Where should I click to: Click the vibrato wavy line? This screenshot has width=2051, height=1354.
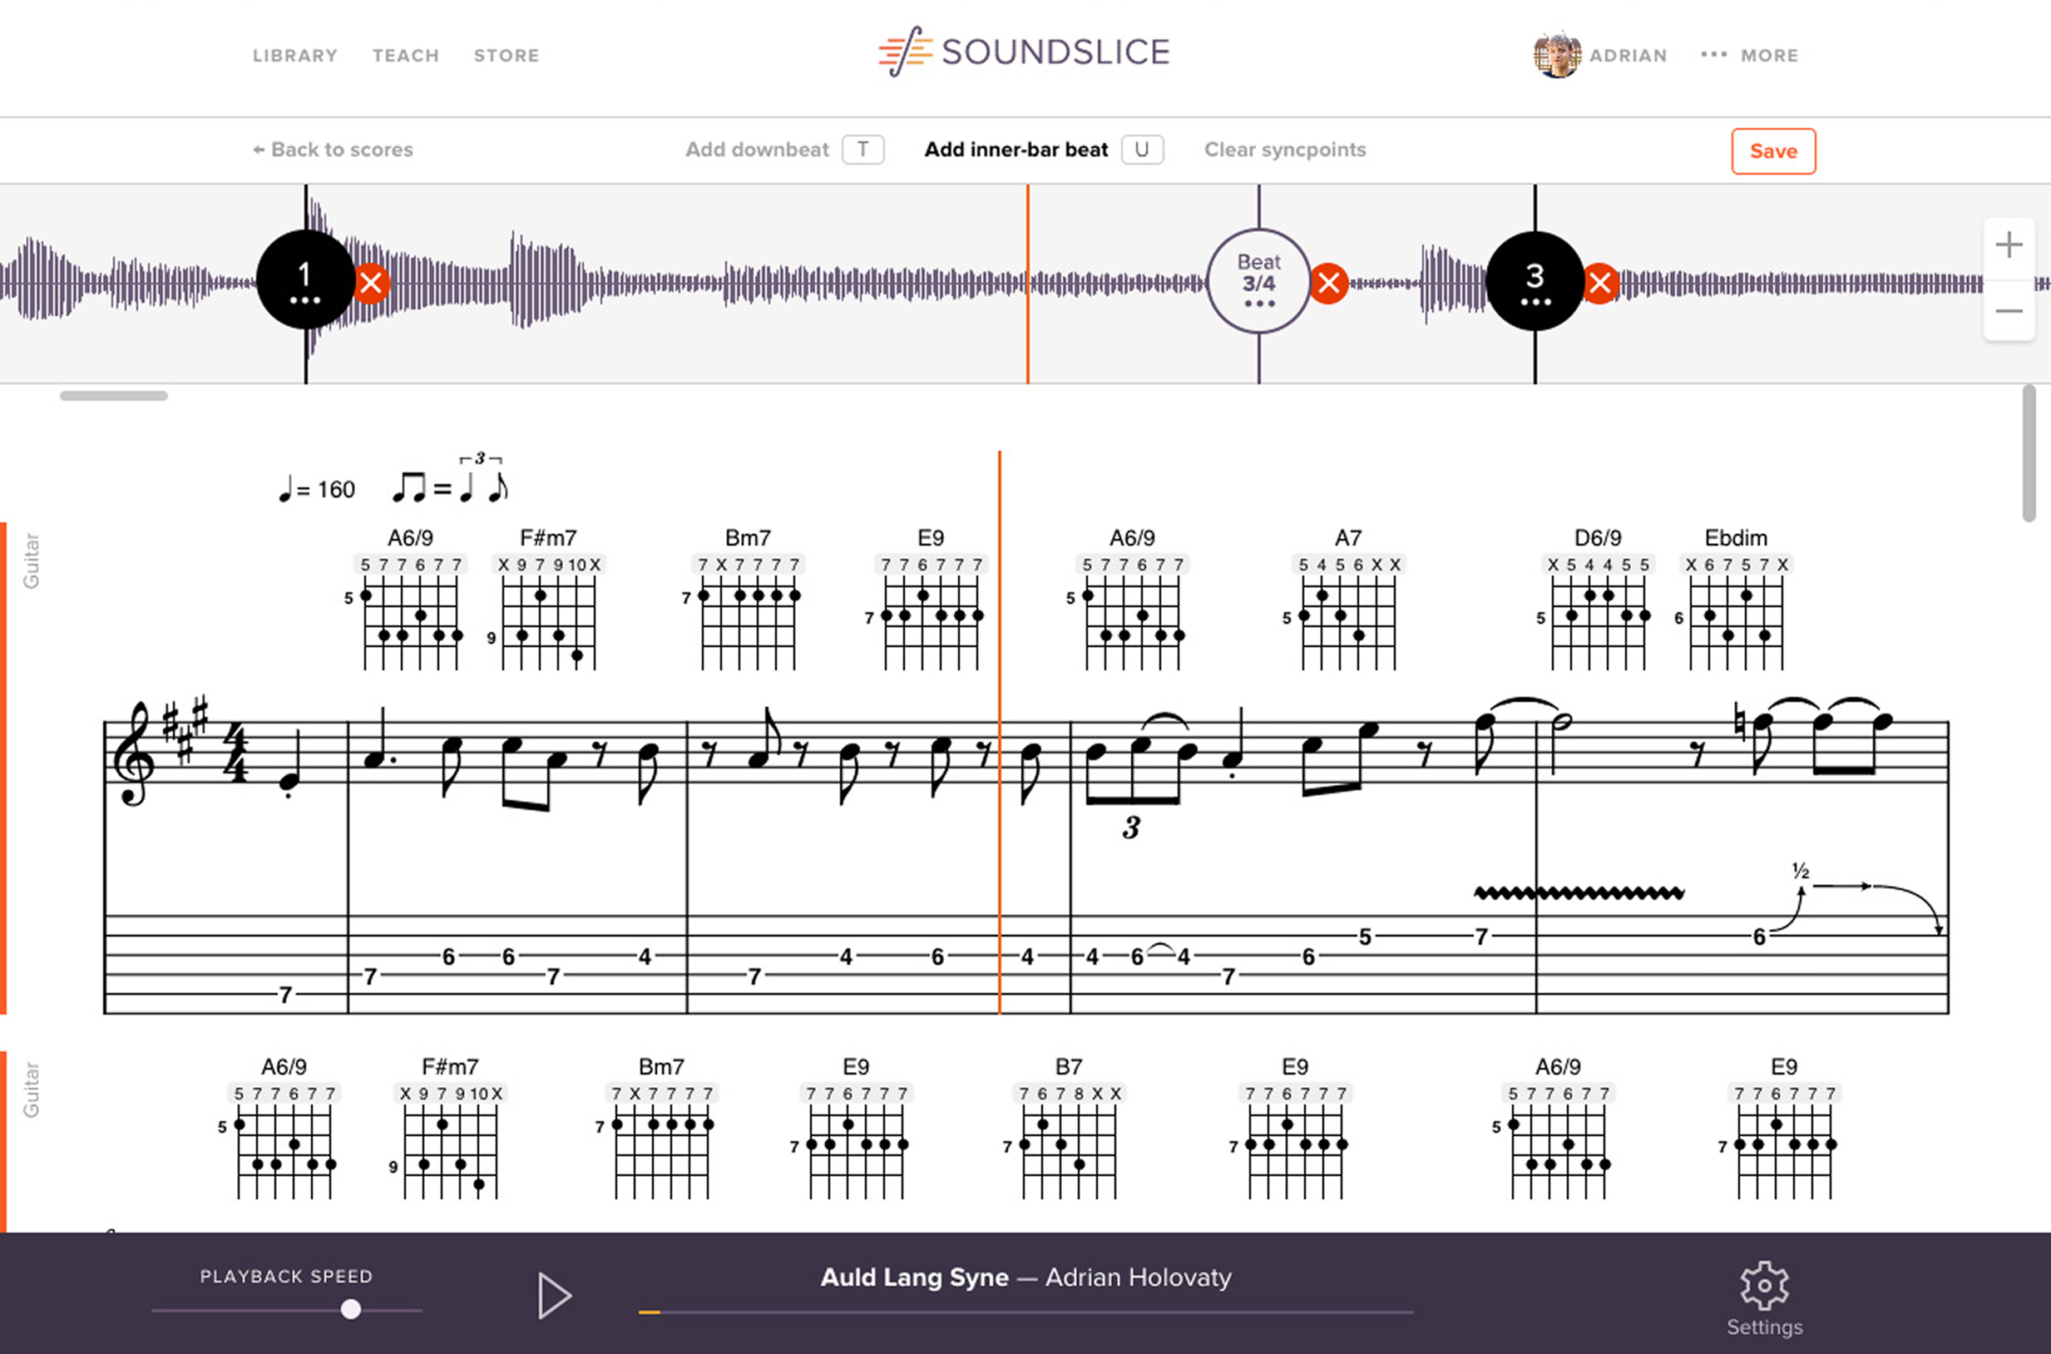click(1579, 893)
